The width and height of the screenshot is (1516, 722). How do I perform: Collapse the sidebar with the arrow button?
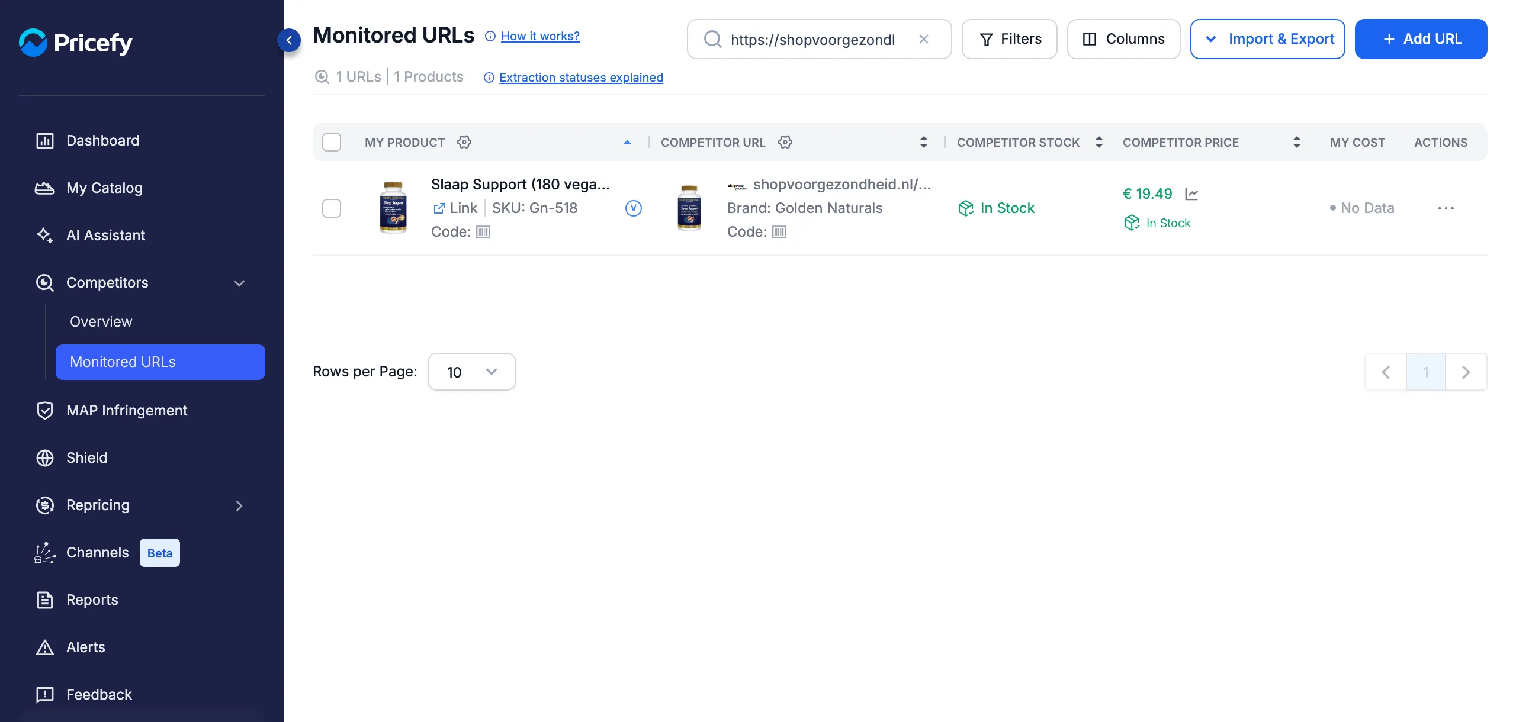pyautogui.click(x=289, y=40)
